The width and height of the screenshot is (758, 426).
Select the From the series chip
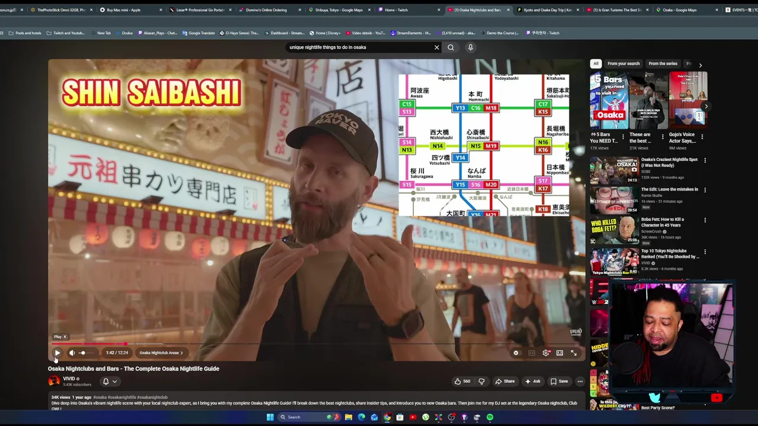[663, 63]
